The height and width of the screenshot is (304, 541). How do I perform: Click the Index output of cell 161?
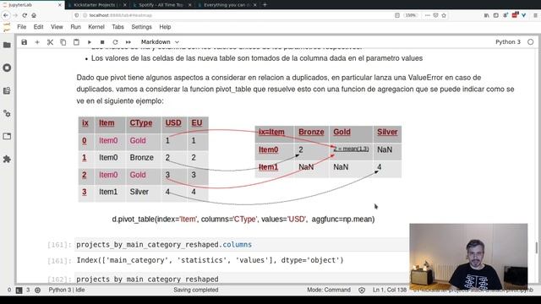(210, 260)
